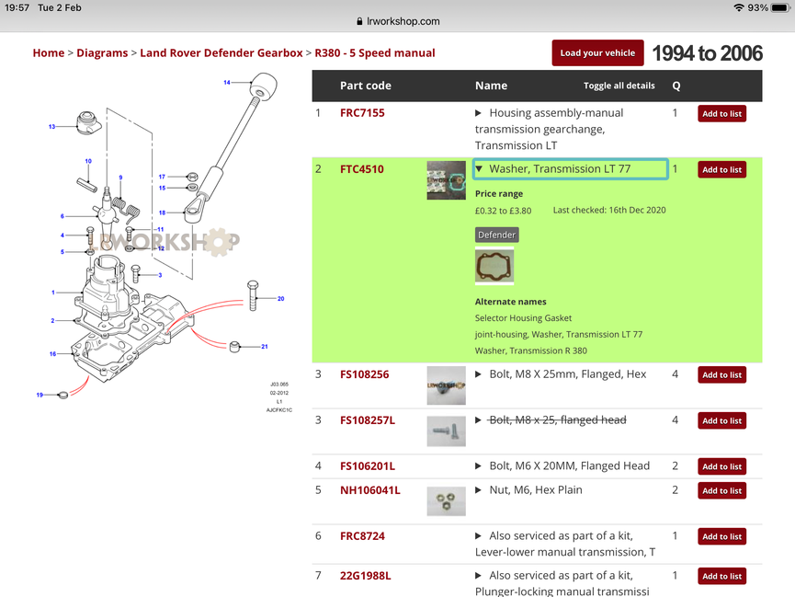Open Land Rover Defender Gearbox breadcrumb

tap(221, 52)
